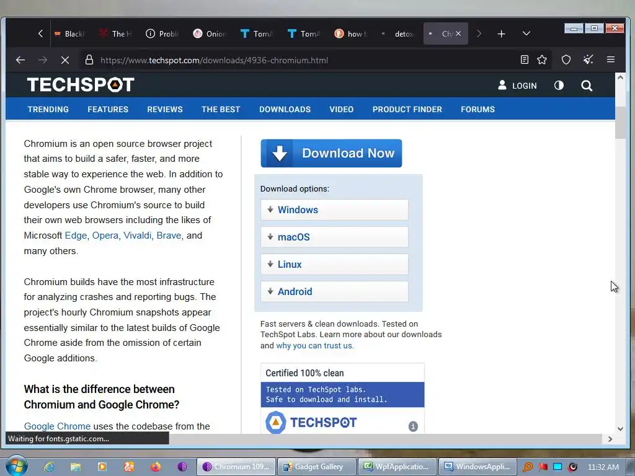The height and width of the screenshot is (476, 635).
Task: Follow the Vivaldi link
Action: [137, 236]
